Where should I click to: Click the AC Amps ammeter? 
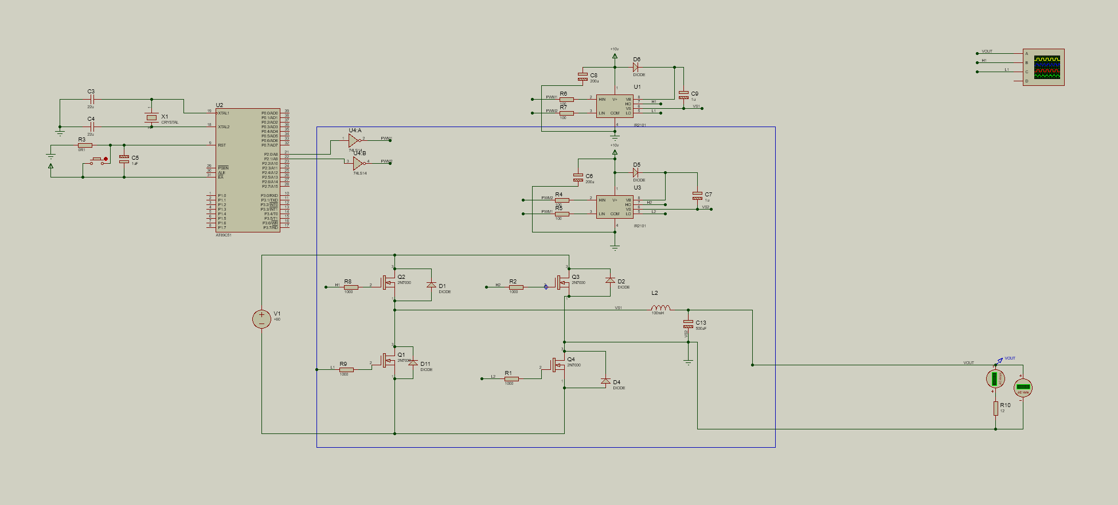coord(995,379)
